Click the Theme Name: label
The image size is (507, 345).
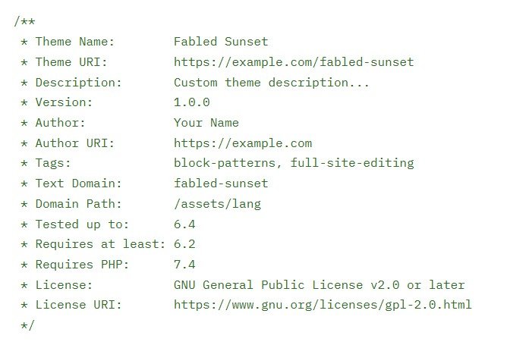pyautogui.click(x=74, y=42)
